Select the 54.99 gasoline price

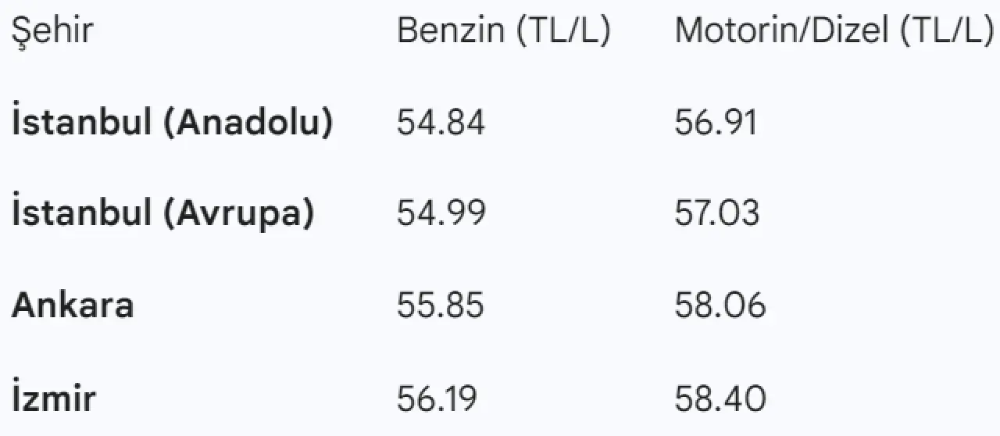(x=441, y=213)
